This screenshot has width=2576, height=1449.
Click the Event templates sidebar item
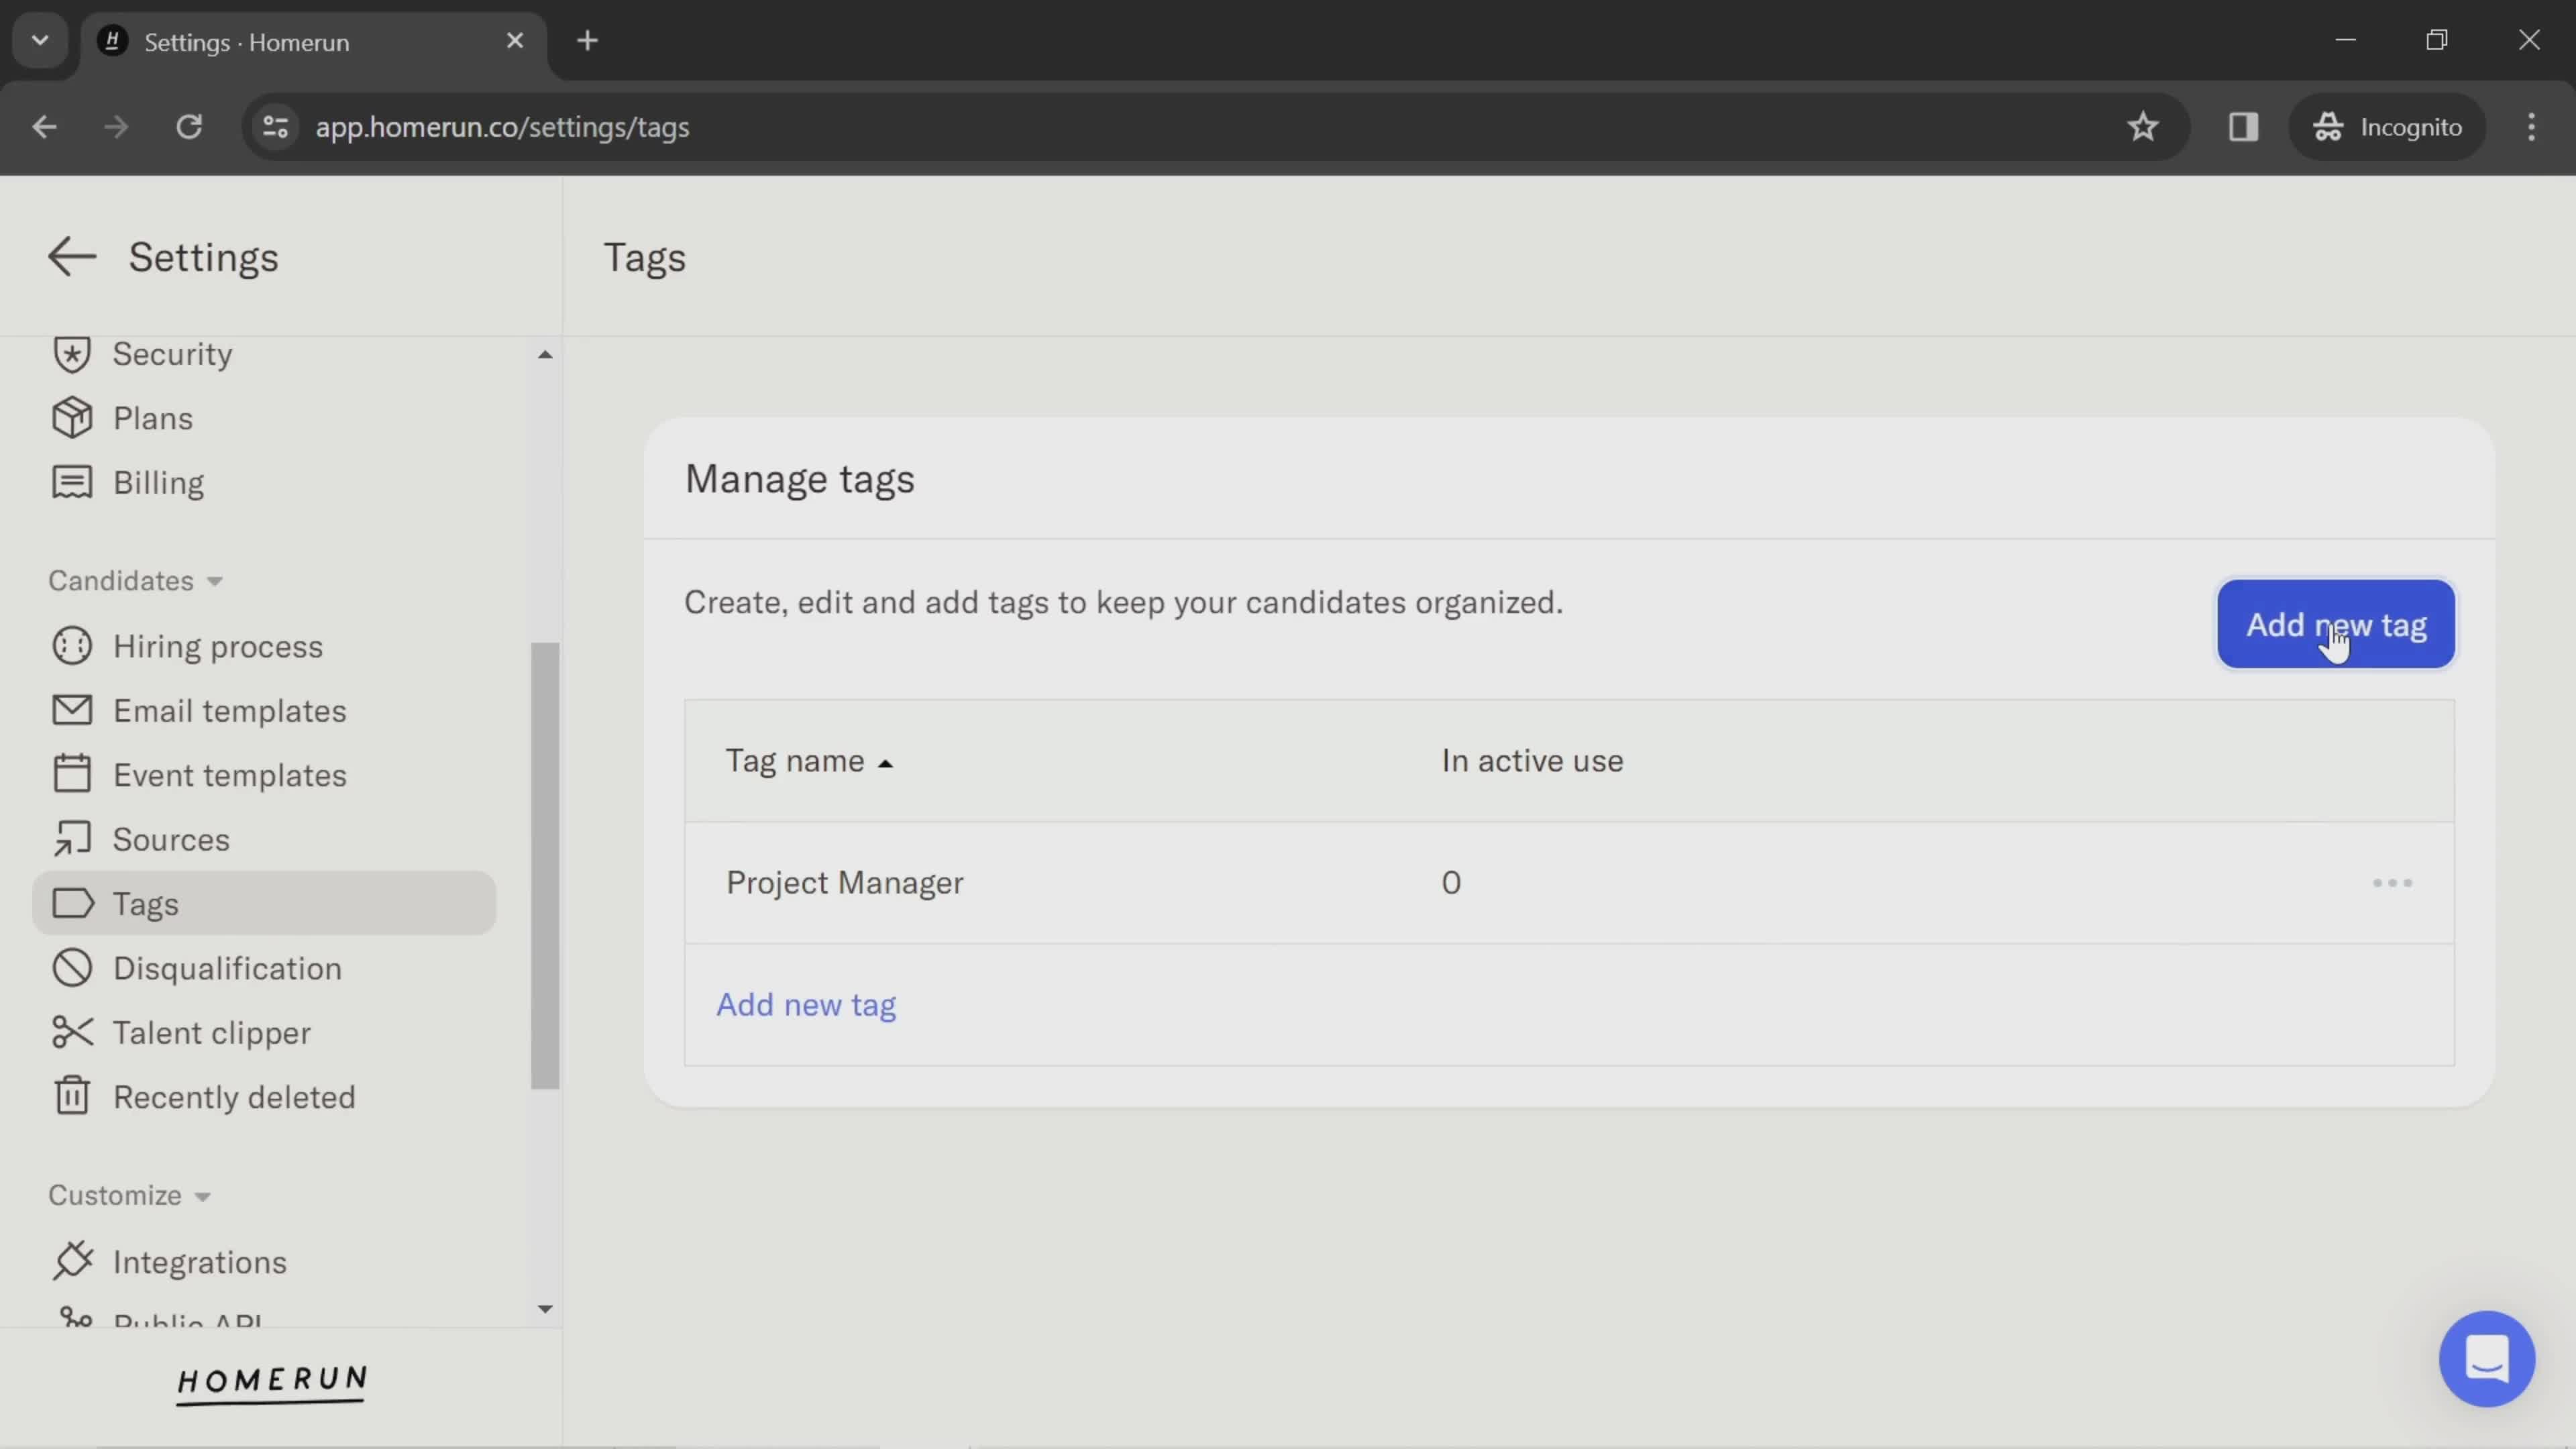tap(230, 773)
